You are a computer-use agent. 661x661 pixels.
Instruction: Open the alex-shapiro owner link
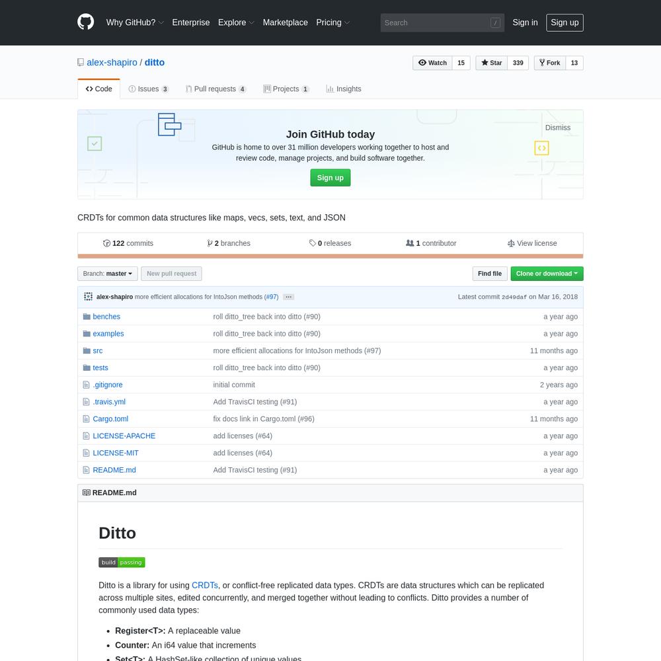click(x=112, y=62)
